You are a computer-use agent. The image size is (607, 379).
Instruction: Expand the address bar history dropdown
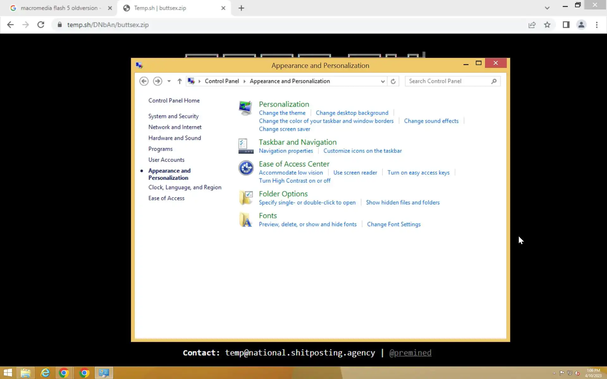click(383, 81)
